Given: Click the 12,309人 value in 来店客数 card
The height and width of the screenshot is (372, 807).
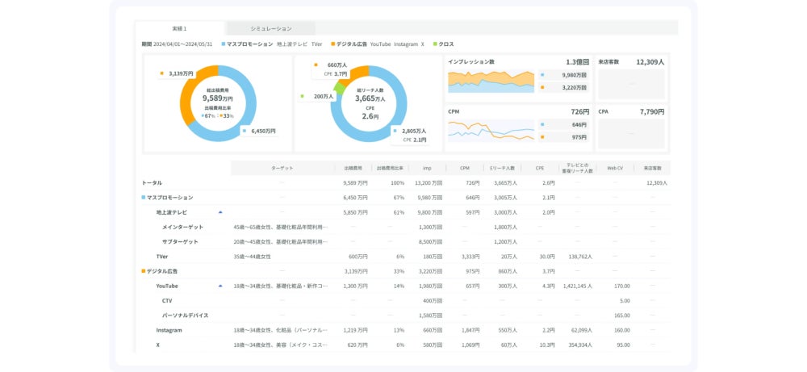Looking at the screenshot, I should point(650,62).
